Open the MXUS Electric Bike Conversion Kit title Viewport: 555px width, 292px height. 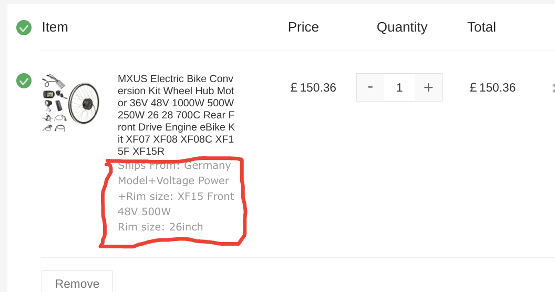point(176,115)
